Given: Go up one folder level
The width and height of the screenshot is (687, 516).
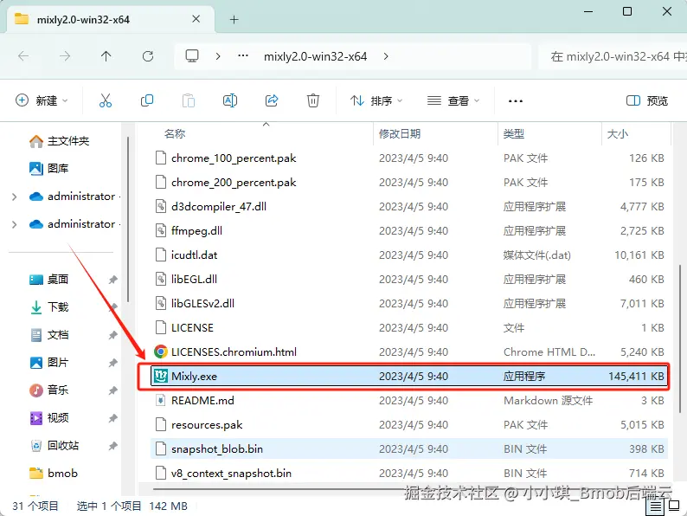Looking at the screenshot, I should click(106, 56).
